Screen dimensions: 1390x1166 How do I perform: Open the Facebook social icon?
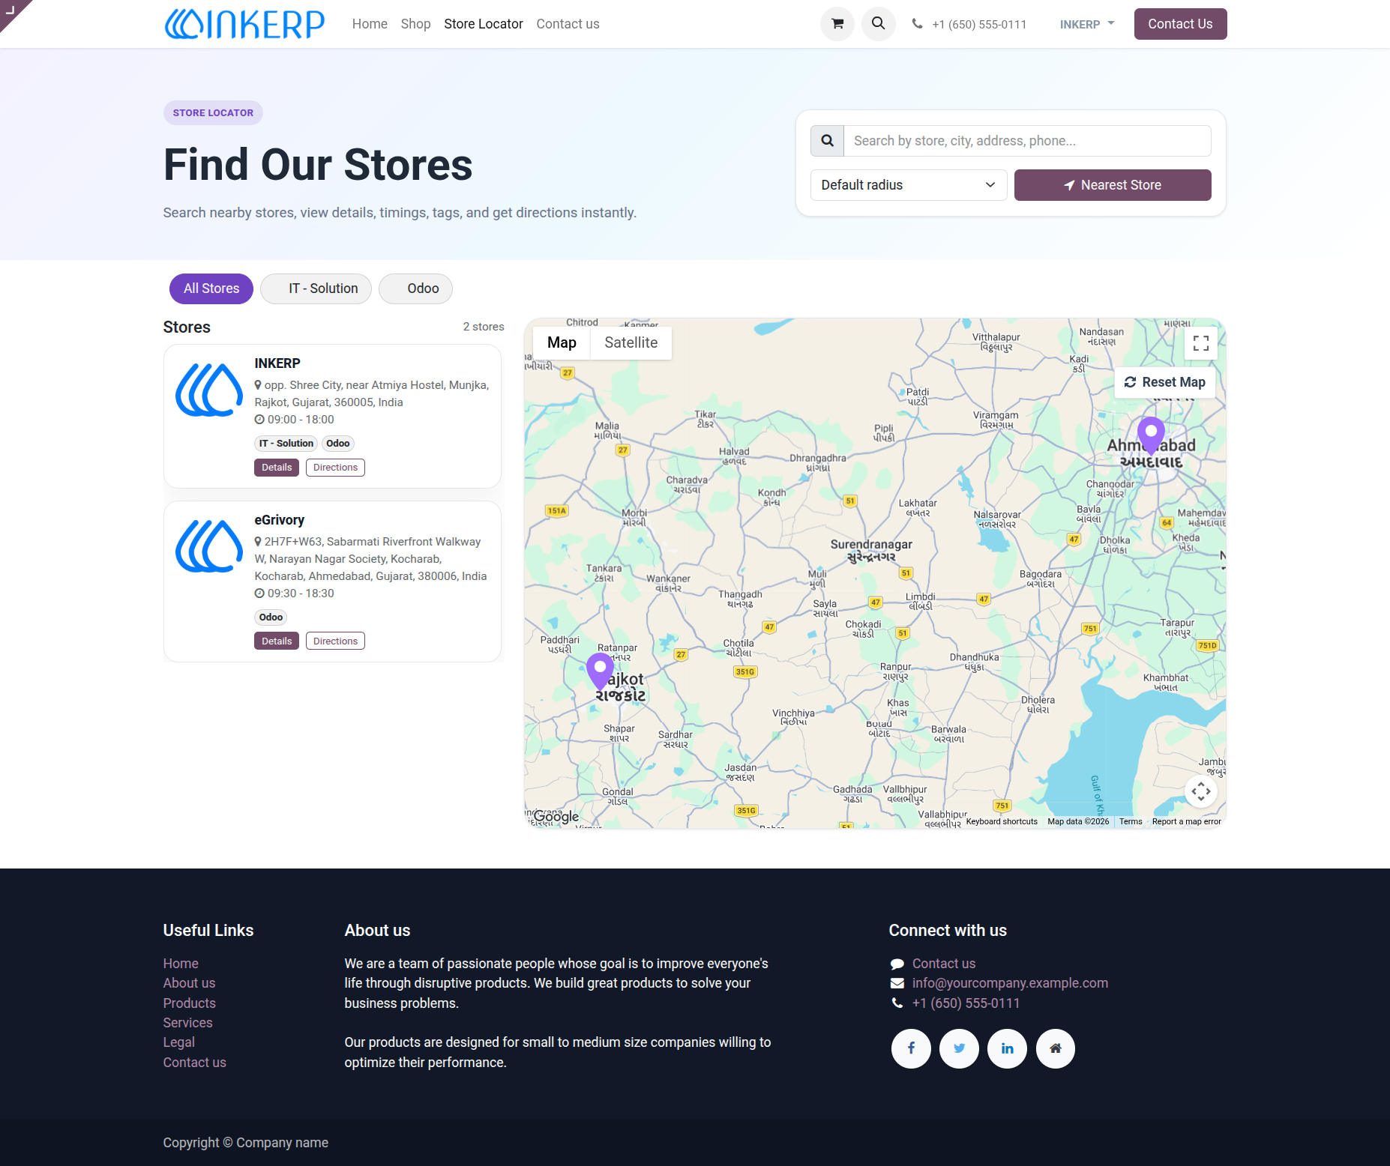click(911, 1048)
